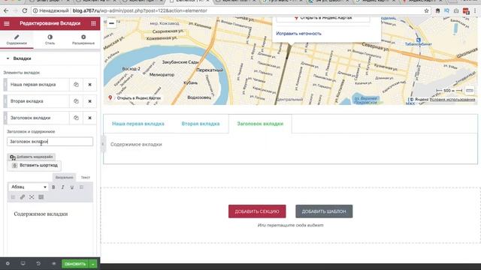481x270 pixels.
Task: Click the Вставить шорткод button
Action: pyautogui.click(x=35, y=165)
